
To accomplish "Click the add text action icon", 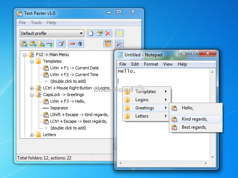I will point(24,44).
